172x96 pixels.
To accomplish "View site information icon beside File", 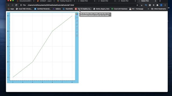I will pos(21,5).
